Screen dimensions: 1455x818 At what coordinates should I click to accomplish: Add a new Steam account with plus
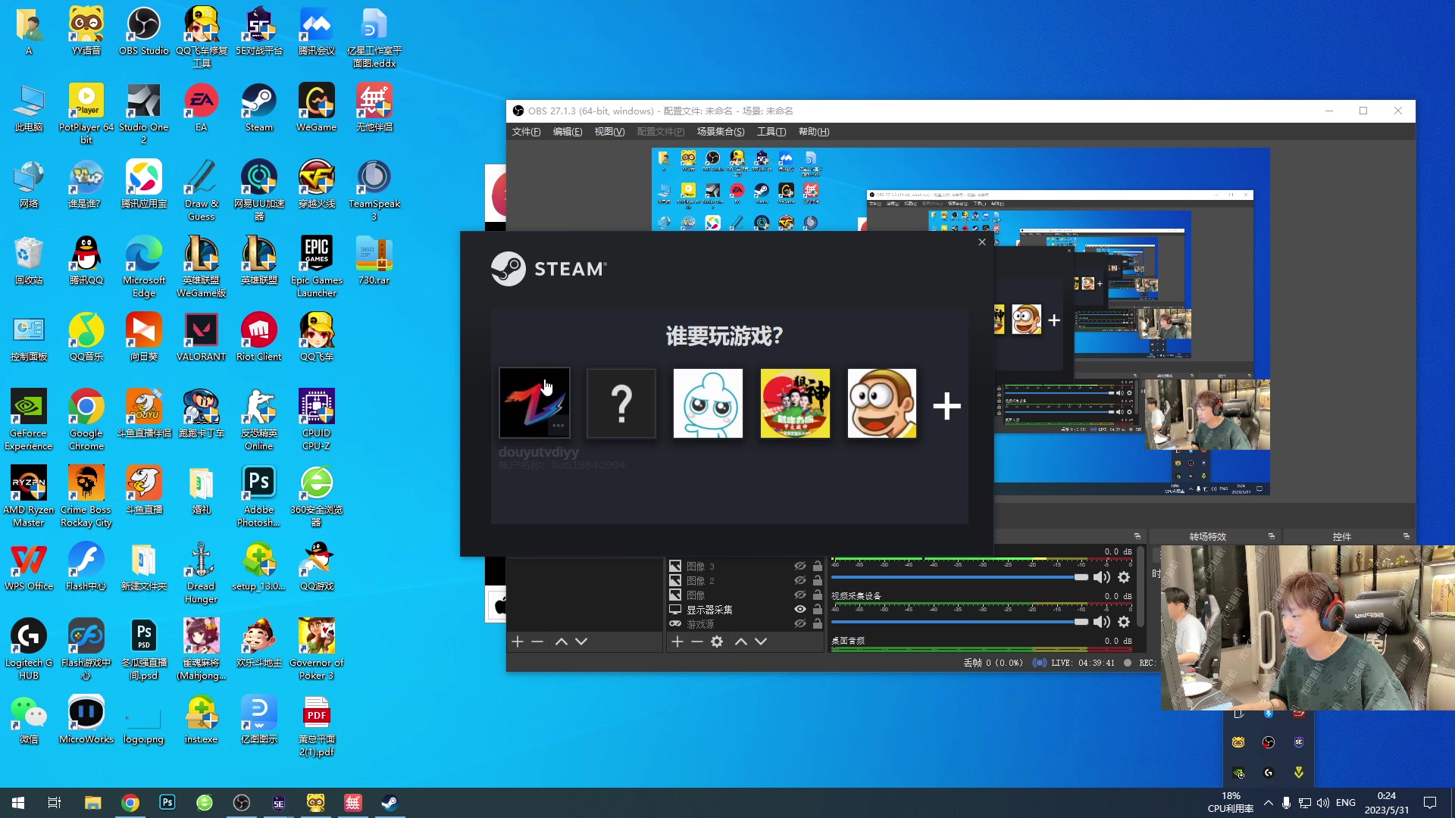coord(947,407)
